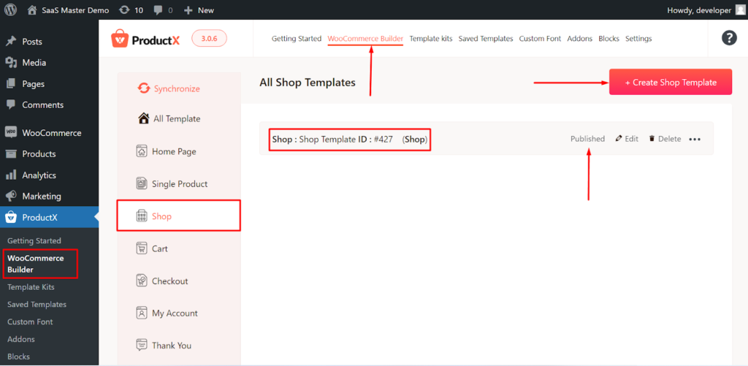Open the Settings header tab
The width and height of the screenshot is (748, 366).
(638, 39)
